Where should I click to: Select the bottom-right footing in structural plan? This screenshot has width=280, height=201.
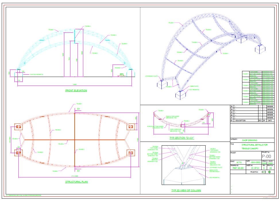click(x=132, y=153)
